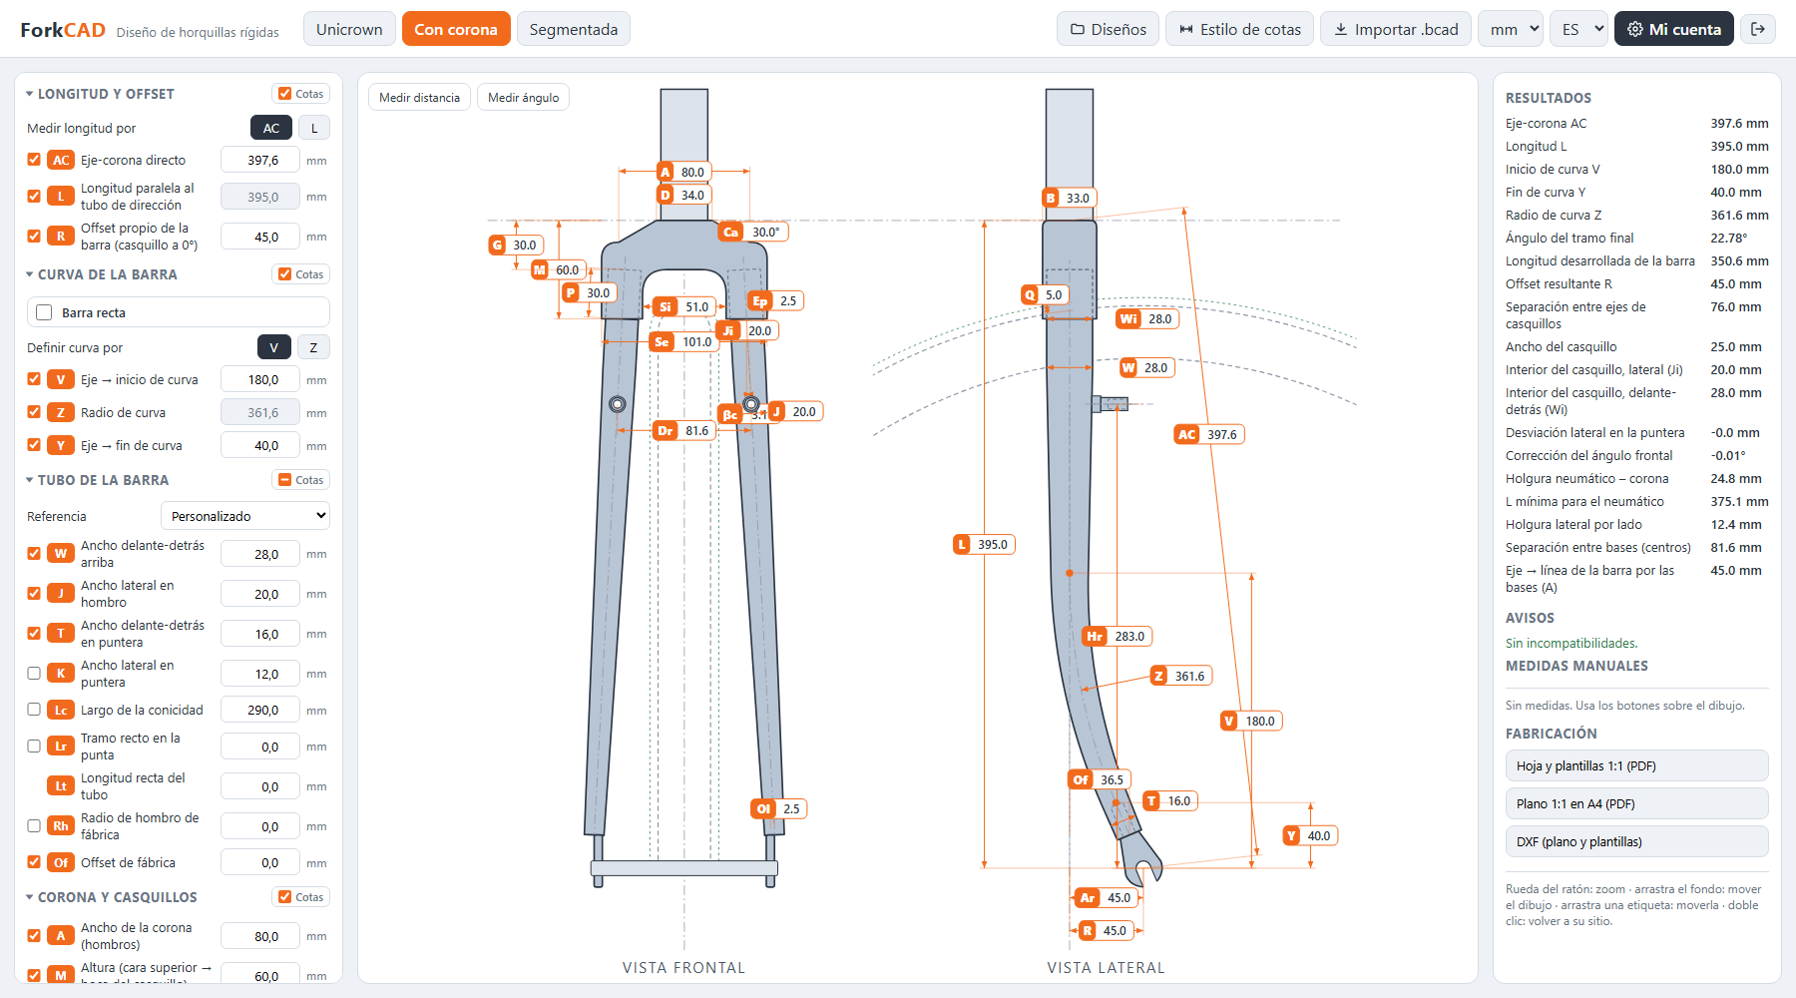Screen dimensions: 1796x998
Task: Open the Diseños folder button
Action: (1108, 29)
